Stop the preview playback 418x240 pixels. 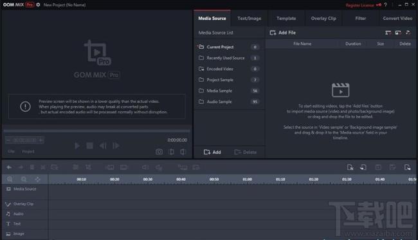pyautogui.click(x=90, y=145)
